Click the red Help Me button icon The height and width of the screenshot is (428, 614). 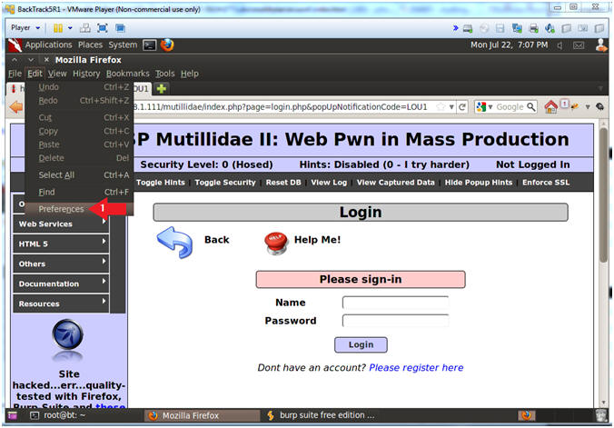(x=277, y=243)
